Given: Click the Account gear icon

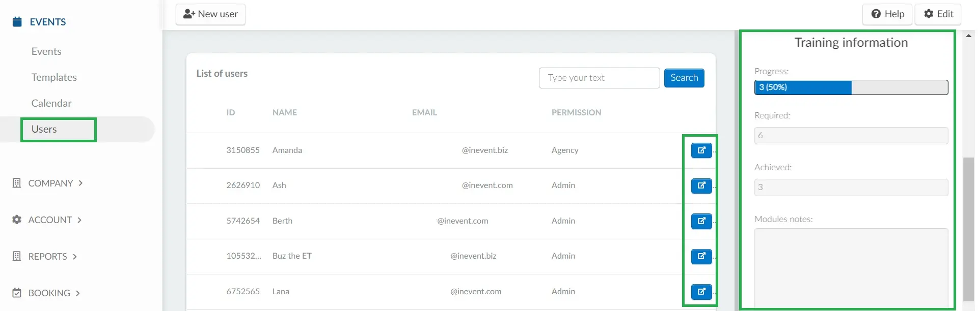Looking at the screenshot, I should click(x=17, y=220).
